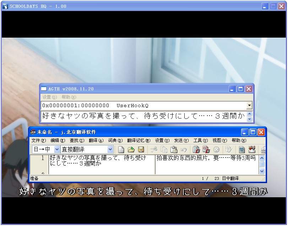This screenshot has width=288, height=226.
Task: Close the SCHOOLDAYS HQ game window
Action: (x=281, y=6)
